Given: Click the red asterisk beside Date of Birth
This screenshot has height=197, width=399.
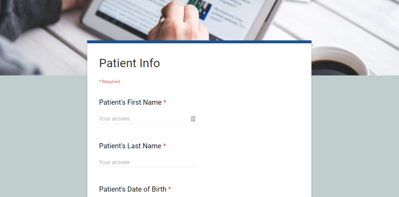Looking at the screenshot, I should [x=169, y=189].
